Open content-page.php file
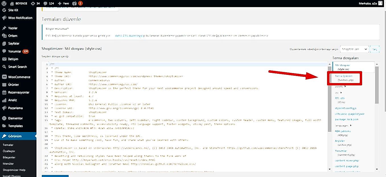Screen dimensions: 386x177 coord(347,166)
